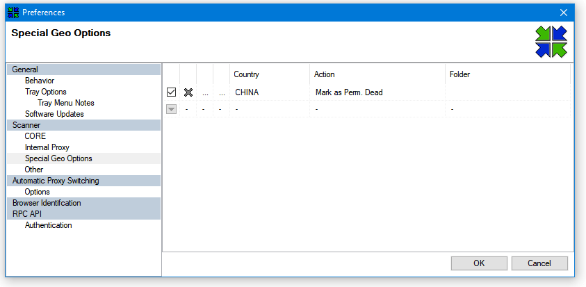Click the Mark as Perm. Dead action cell
Viewport: 586px width, 287px height.
(377, 92)
